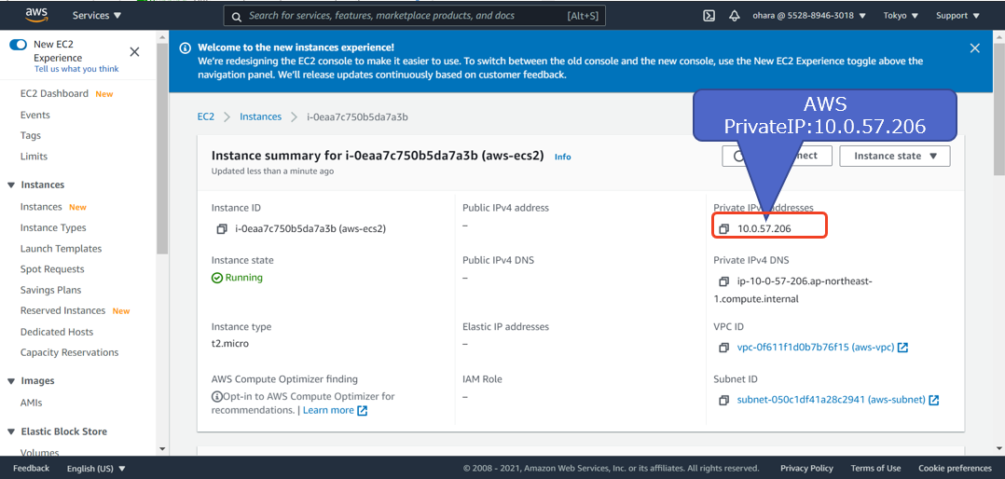The height and width of the screenshot is (479, 1005).
Task: Focus the services search field
Action: click(x=415, y=16)
